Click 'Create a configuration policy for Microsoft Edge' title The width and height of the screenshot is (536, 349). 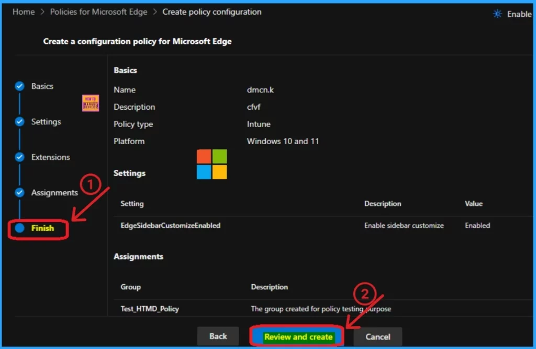click(137, 41)
